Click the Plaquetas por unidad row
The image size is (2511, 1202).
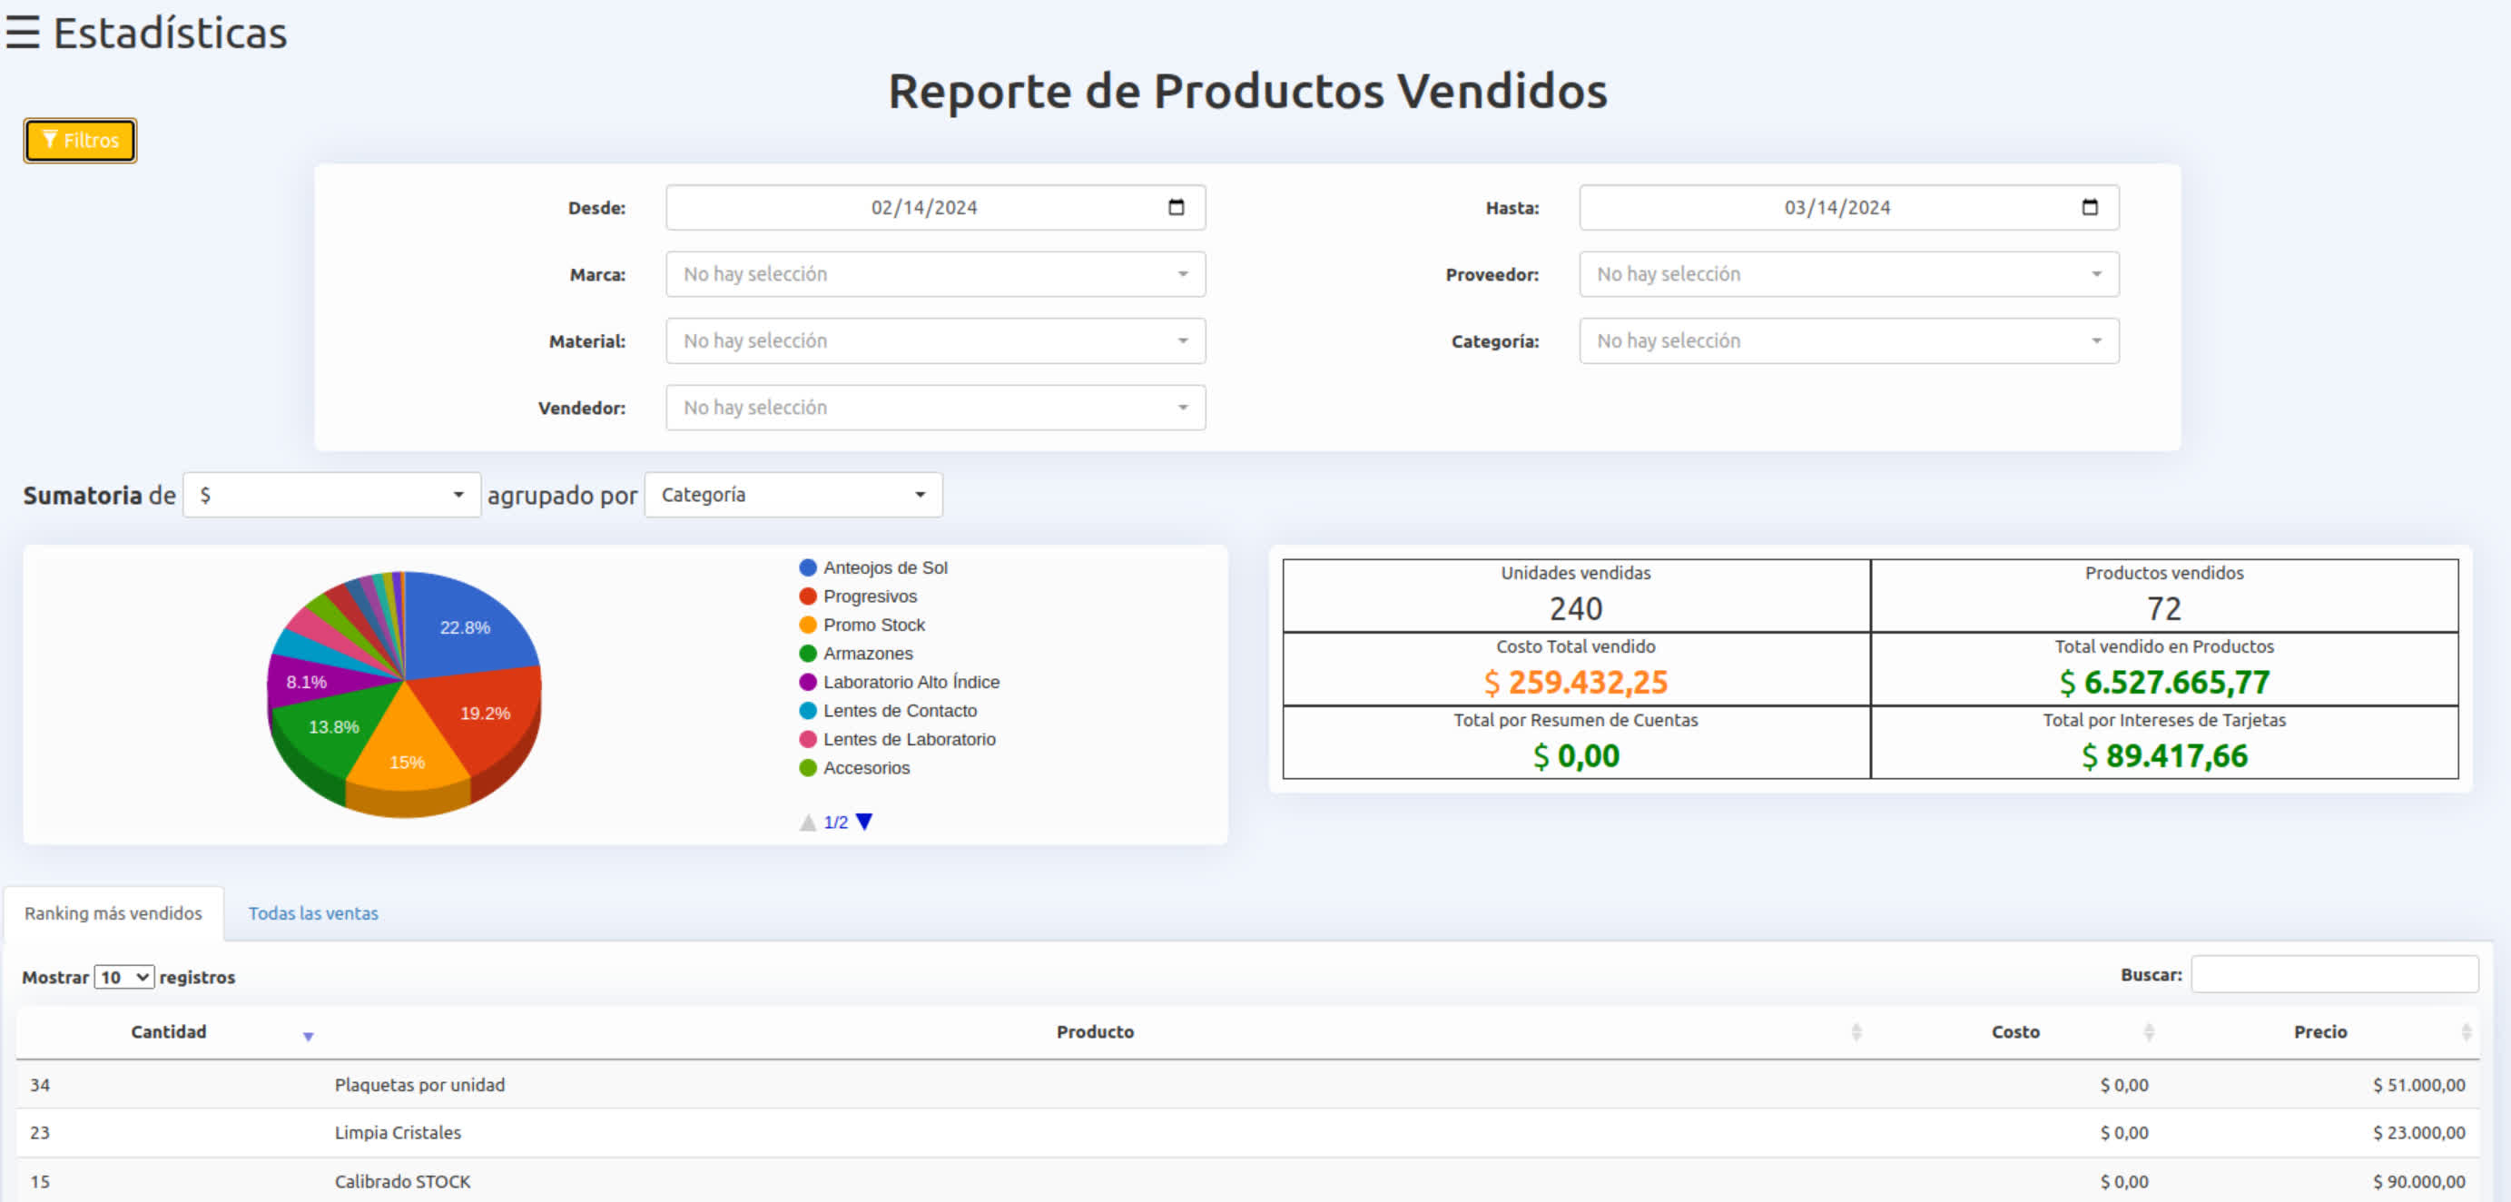tap(1247, 1085)
